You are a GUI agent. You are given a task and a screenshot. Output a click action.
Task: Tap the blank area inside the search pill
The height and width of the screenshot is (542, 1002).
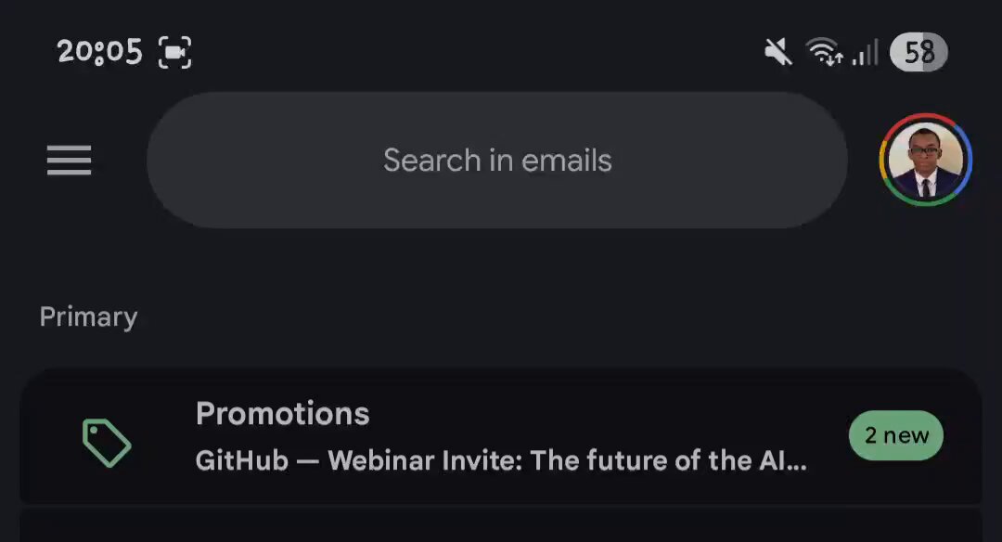tap(256, 160)
